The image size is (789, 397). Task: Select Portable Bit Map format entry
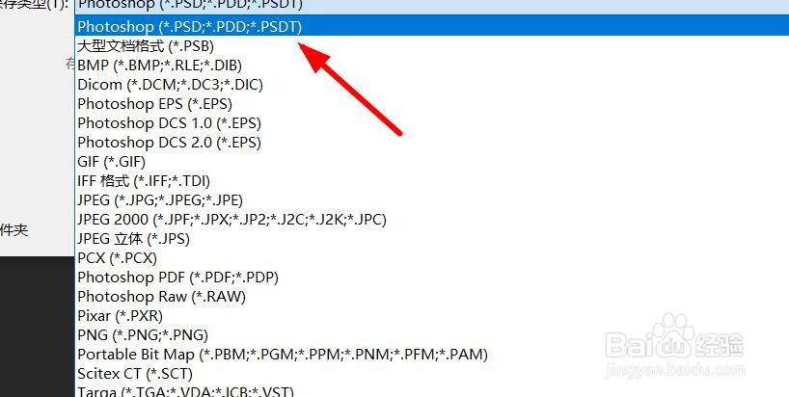tap(432, 355)
